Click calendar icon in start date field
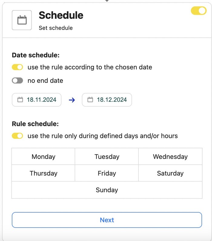This screenshot has width=212, height=241. (20, 100)
